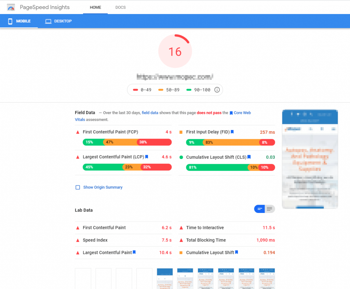Select the compact Lab Data view toggle

click(260, 209)
